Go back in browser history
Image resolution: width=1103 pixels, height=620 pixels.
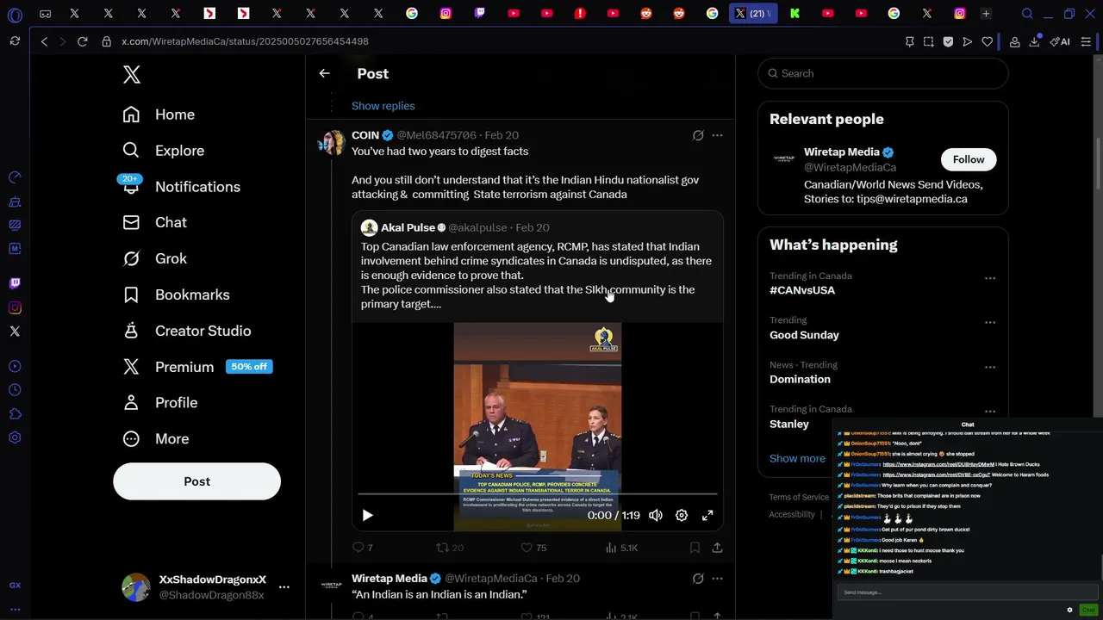pyautogui.click(x=44, y=41)
